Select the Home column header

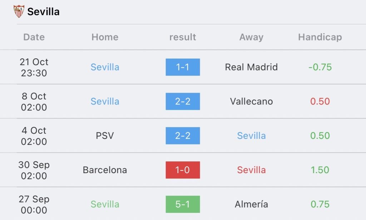click(x=105, y=37)
